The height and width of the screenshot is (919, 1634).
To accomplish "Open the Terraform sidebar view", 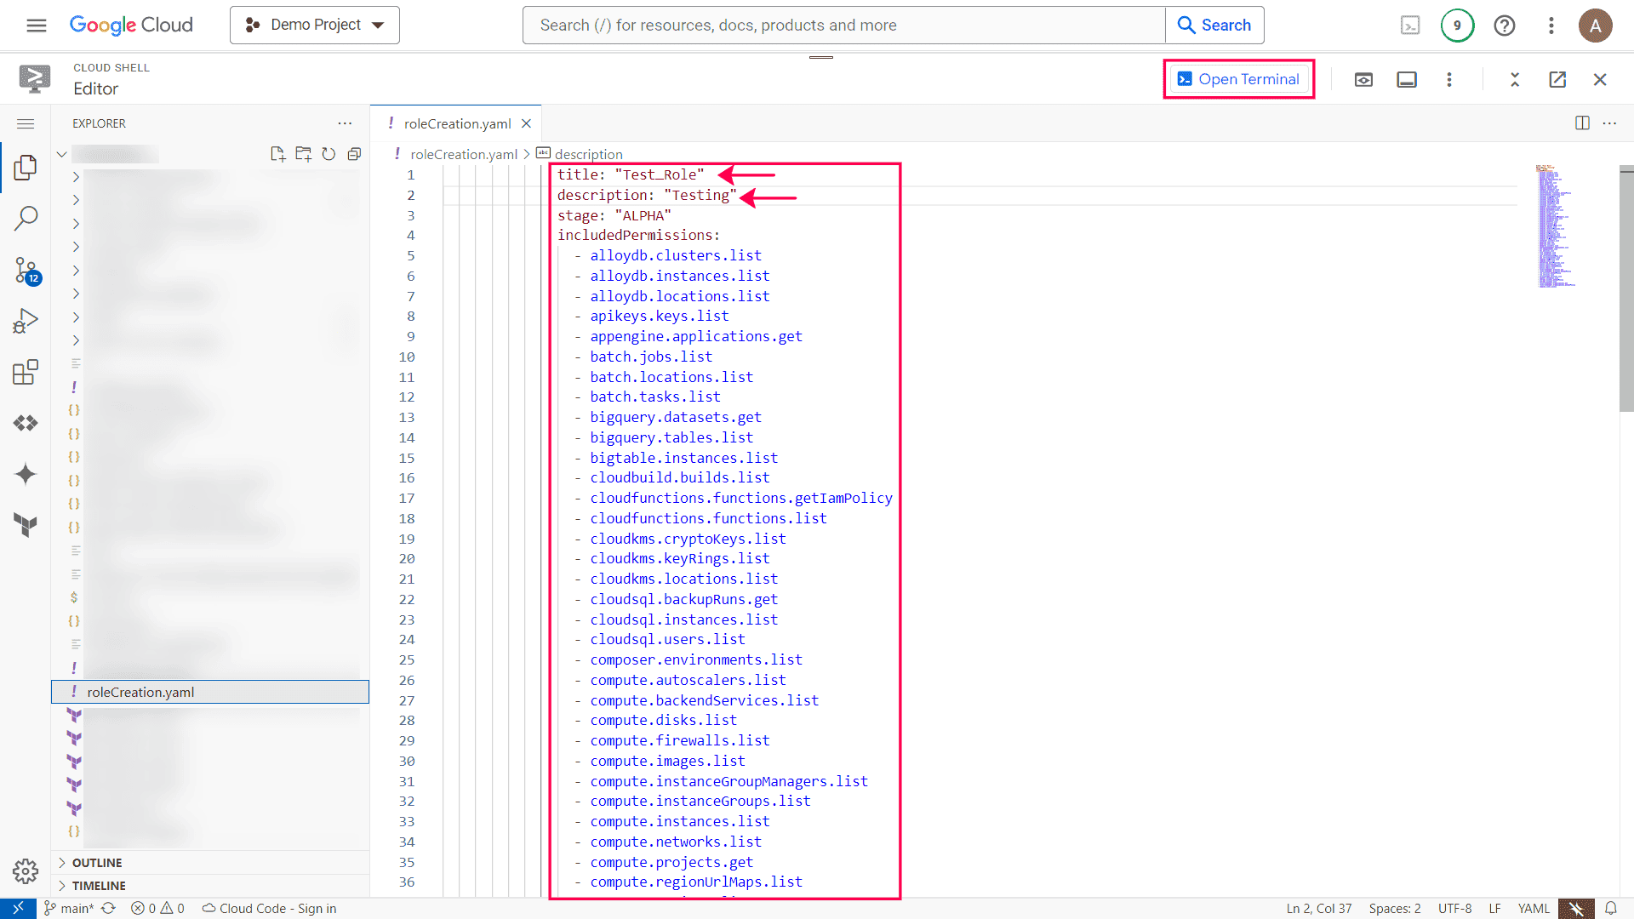I will pos(25,525).
